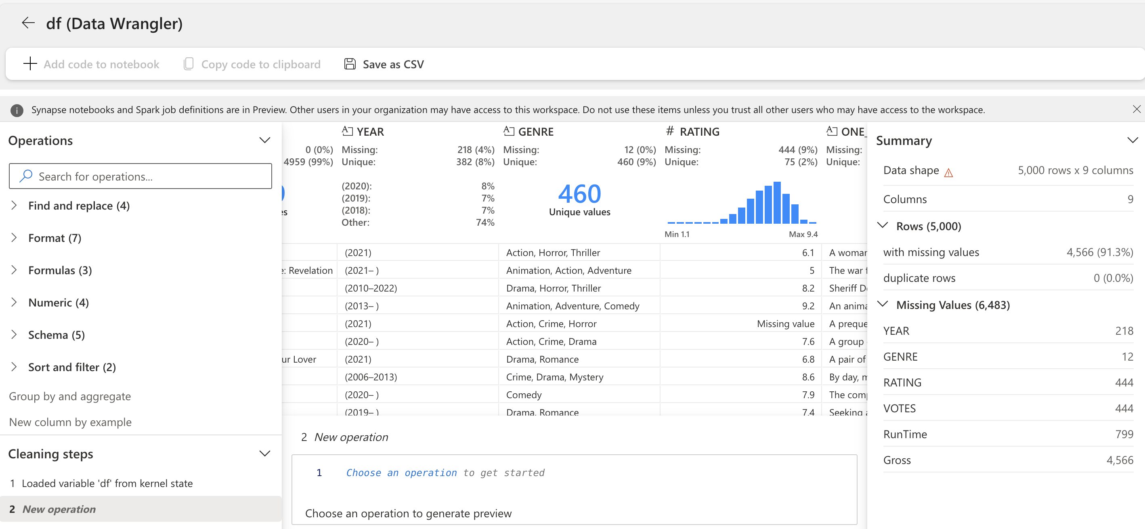Collapse the Missing Values section
Screen dimensions: 1145x529
click(883, 304)
